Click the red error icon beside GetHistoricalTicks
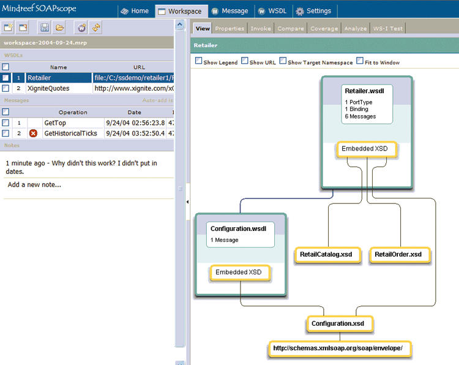 (x=34, y=134)
